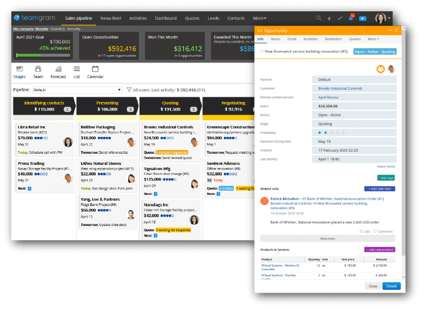This screenshot has width=422, height=309.
Task: Click the blue Next icon on Nanotags Inc card
Action: [x=156, y=236]
